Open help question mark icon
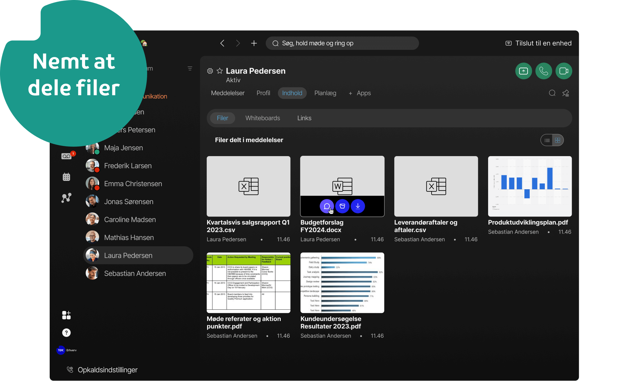This screenshot has height=381, width=621. tap(66, 333)
